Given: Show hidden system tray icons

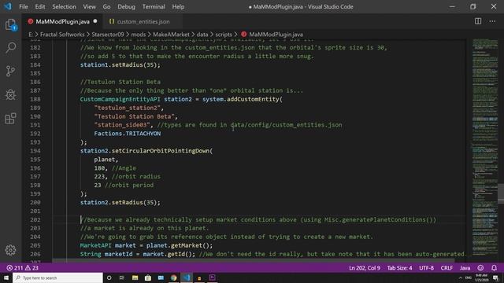Looking at the screenshot, I should tap(460, 277).
